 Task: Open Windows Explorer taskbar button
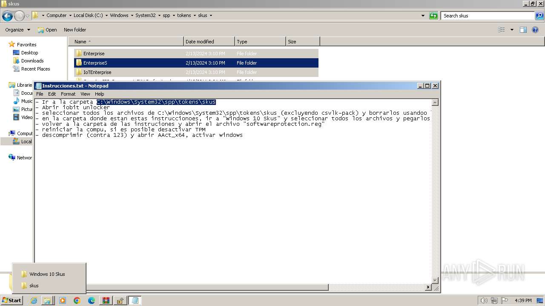point(47,300)
